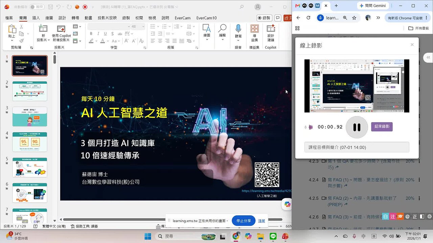Open the Chrome apps grid icon
This screenshot has width=433, height=243.
tap(298, 28)
